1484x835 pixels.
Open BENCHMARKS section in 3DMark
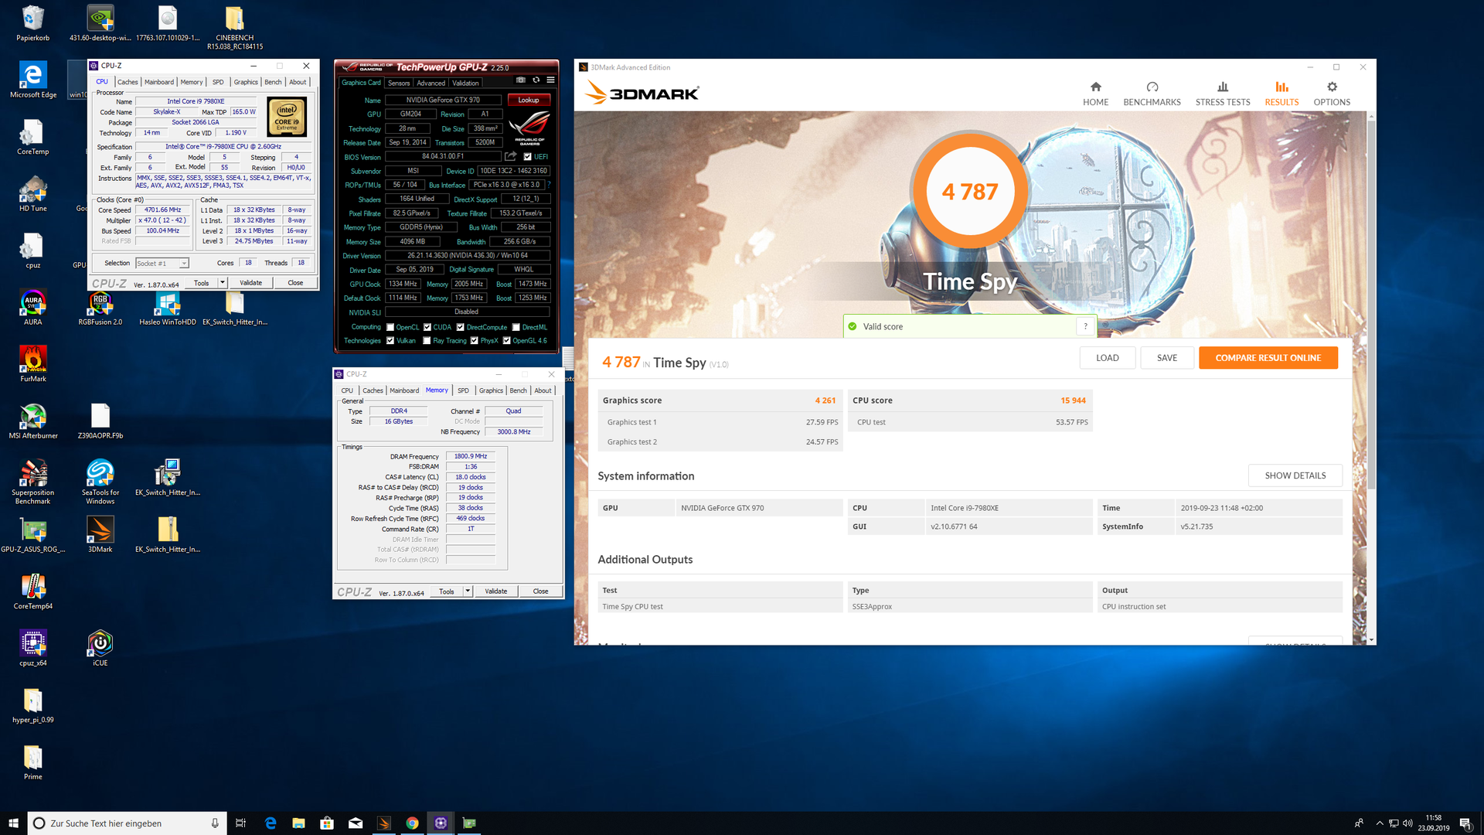click(1152, 94)
